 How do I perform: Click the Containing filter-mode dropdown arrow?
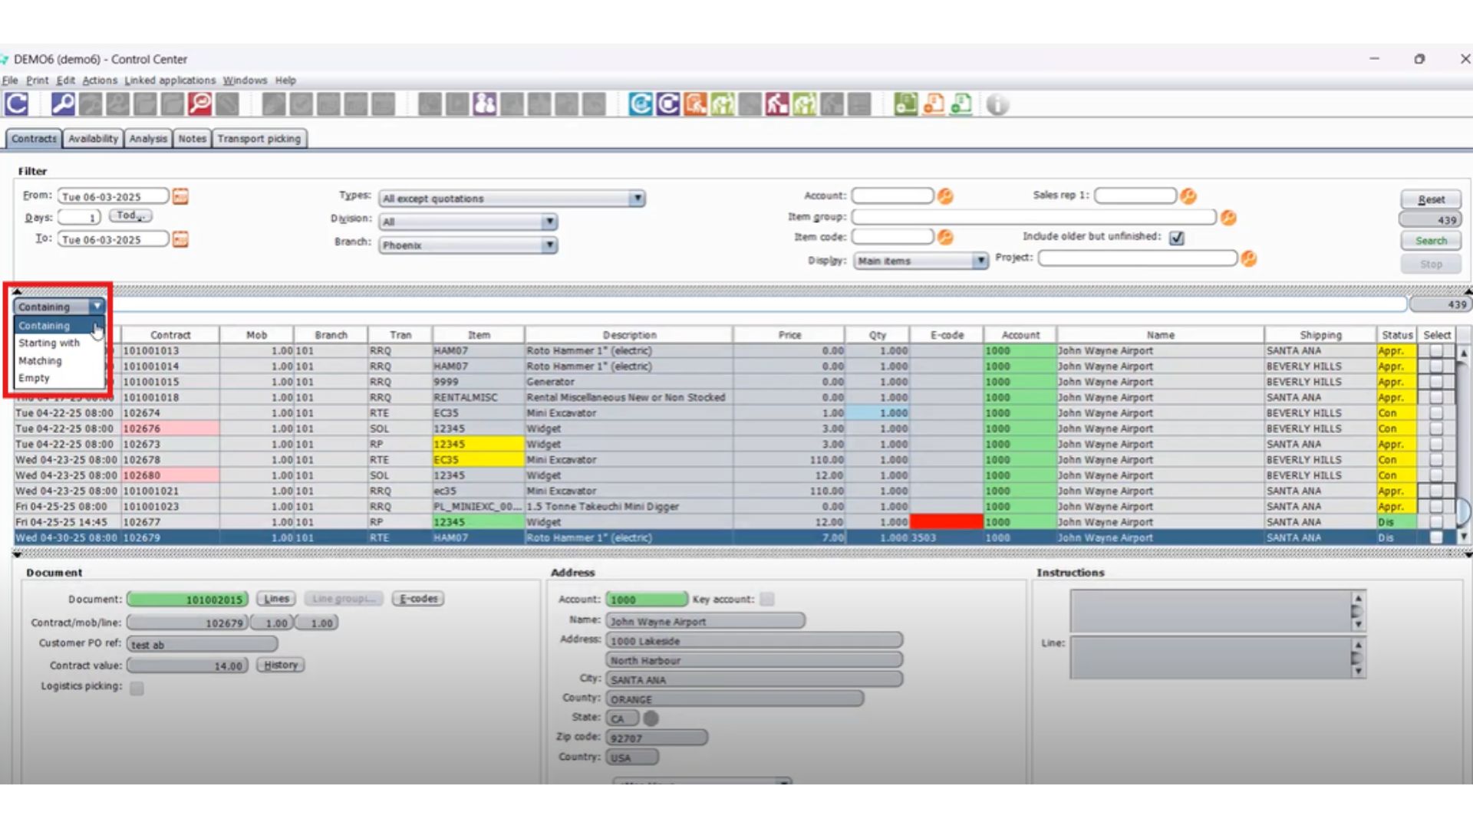(x=97, y=306)
